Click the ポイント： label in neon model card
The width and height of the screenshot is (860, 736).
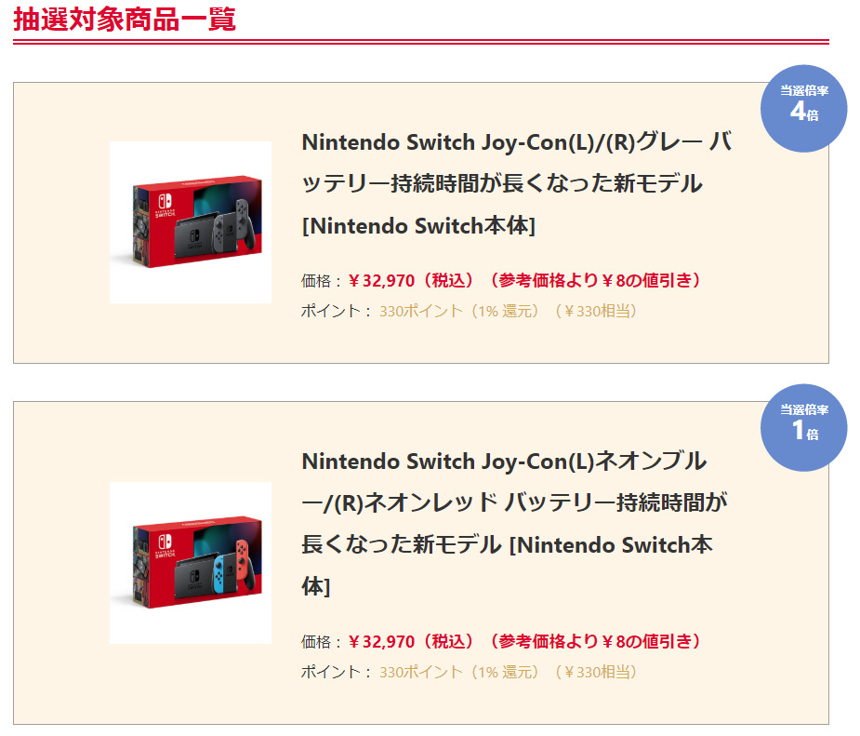pyautogui.click(x=337, y=672)
